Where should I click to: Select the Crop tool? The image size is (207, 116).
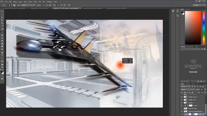2,23
